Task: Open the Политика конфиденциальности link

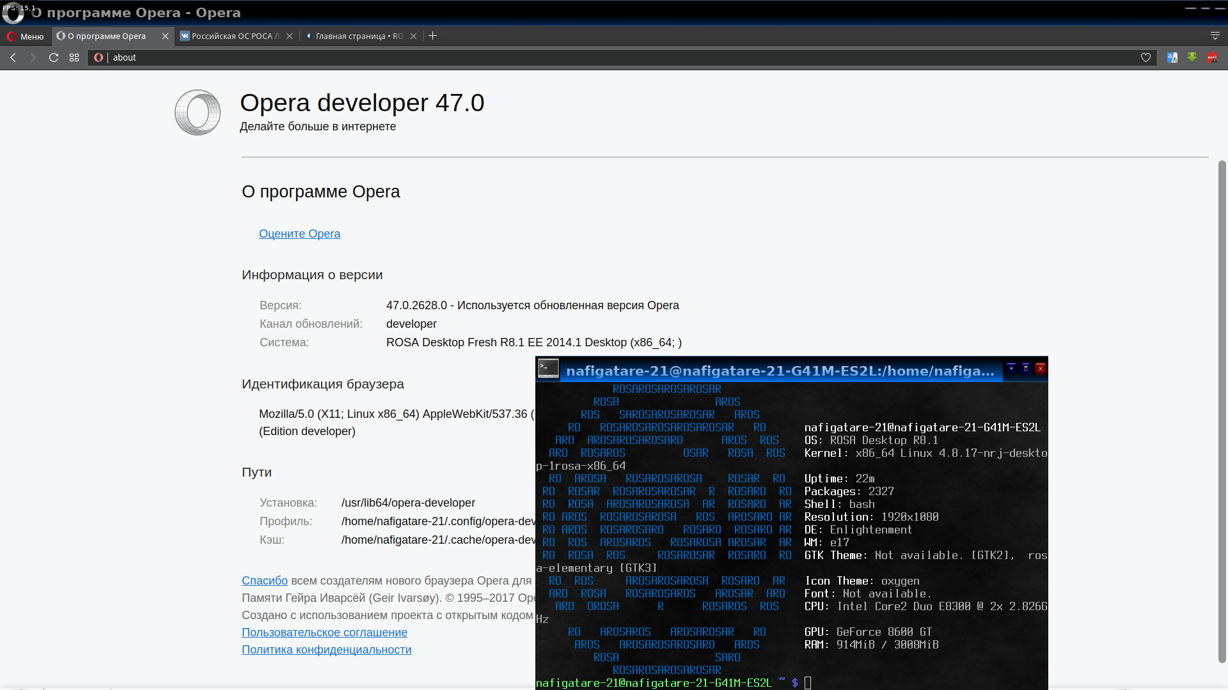Action: (326, 650)
